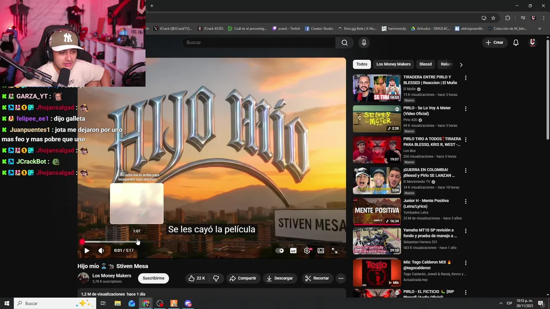Viewport: 550px width, 309px height.
Task: Open JCrack (@JCrackTV) X bookmark
Action: (173, 29)
